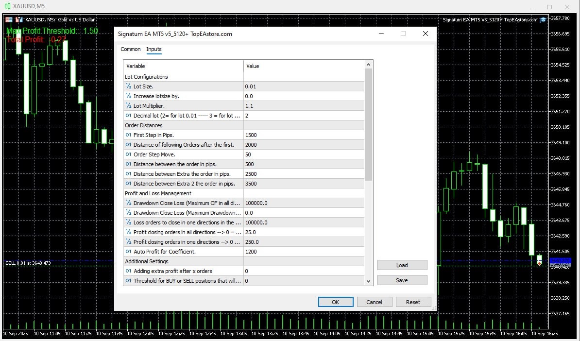Click the SELL 0.01 at 3640.473 order label
580x341 pixels.
click(28, 263)
